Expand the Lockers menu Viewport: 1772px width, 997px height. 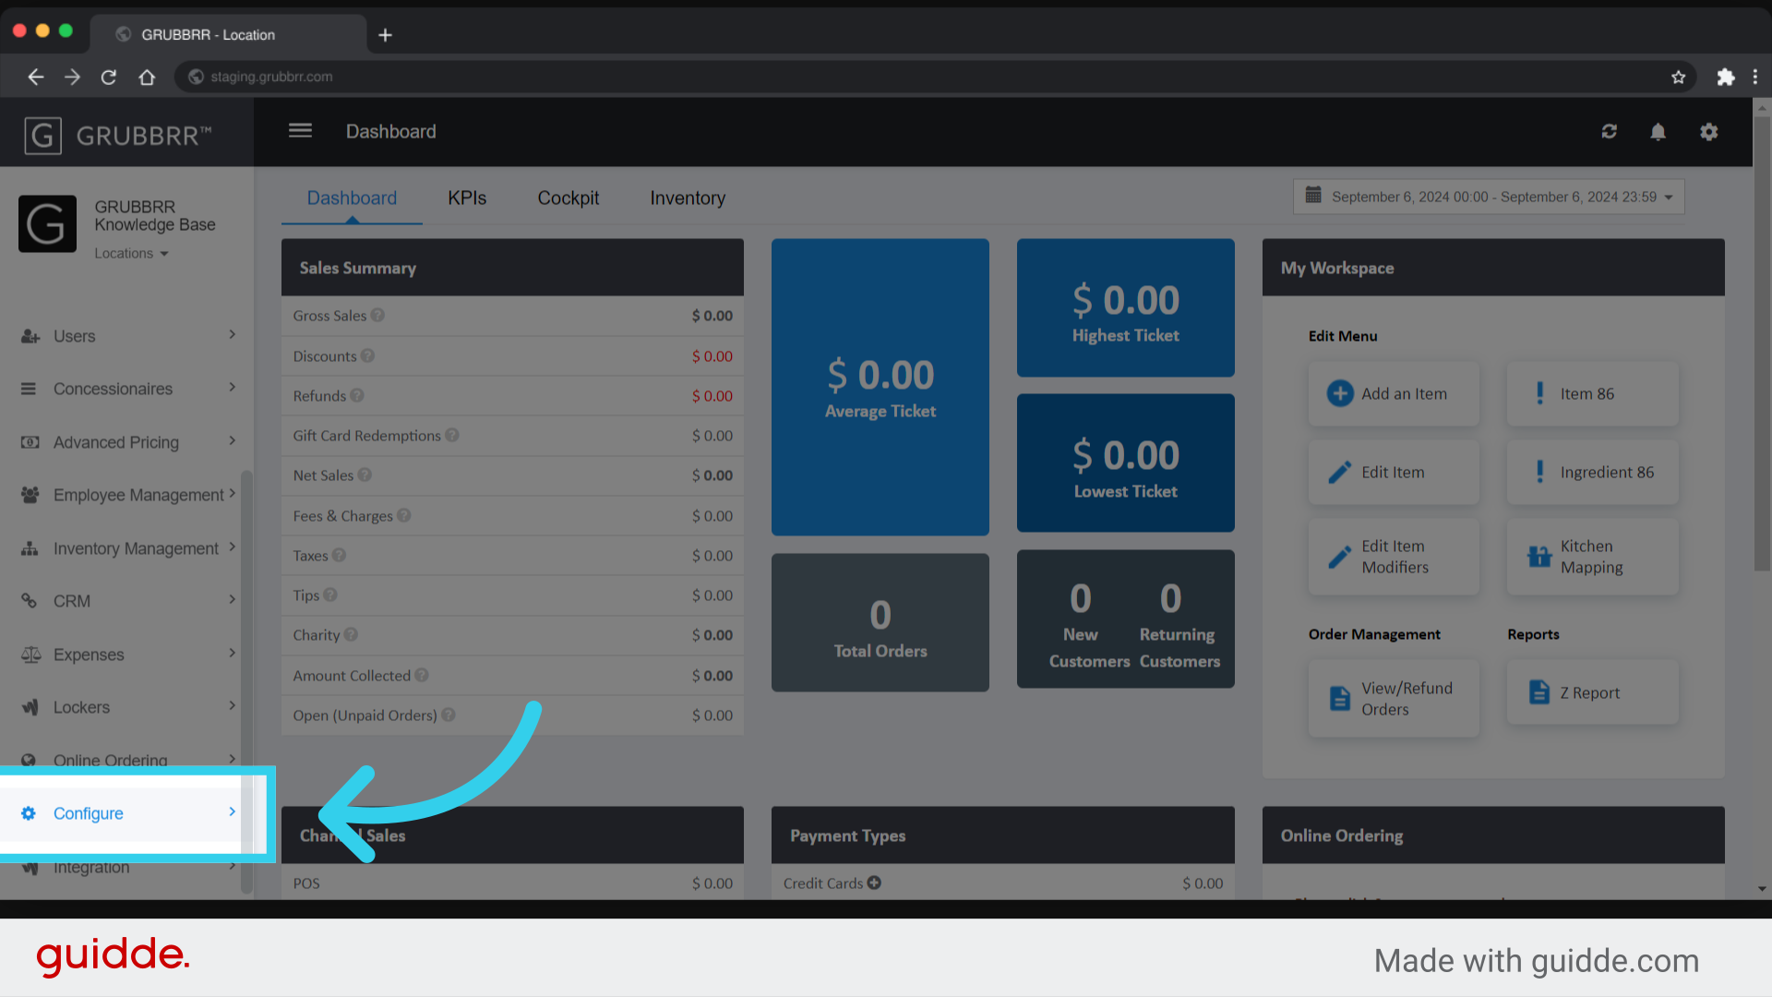coord(127,707)
